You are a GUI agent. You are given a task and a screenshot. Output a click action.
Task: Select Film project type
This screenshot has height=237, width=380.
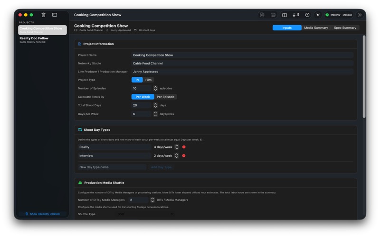(148, 80)
